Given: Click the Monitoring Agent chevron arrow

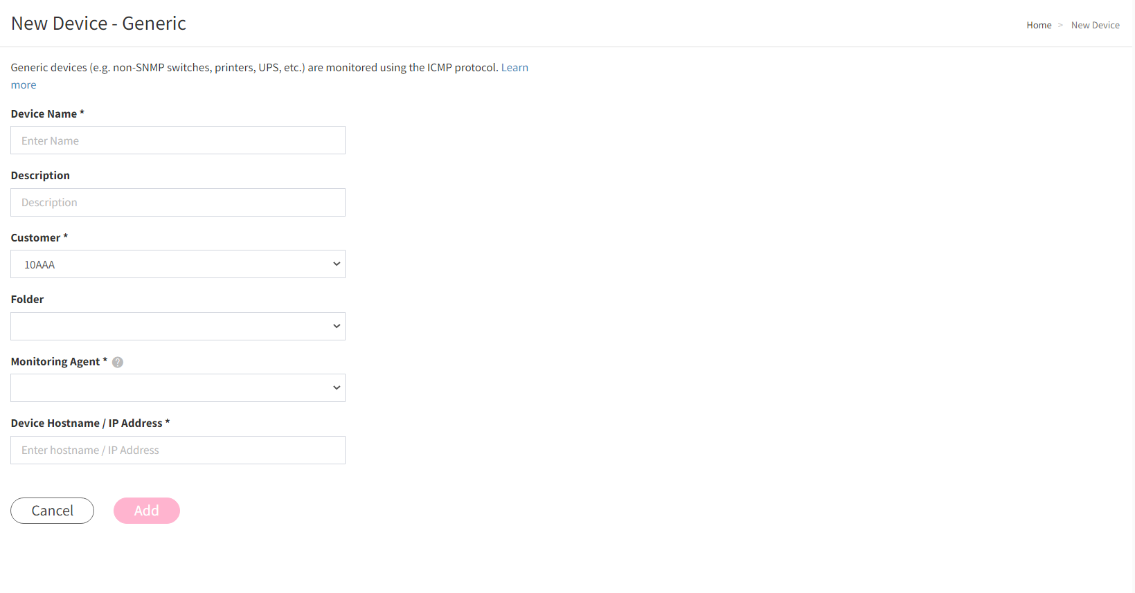Looking at the screenshot, I should (337, 388).
